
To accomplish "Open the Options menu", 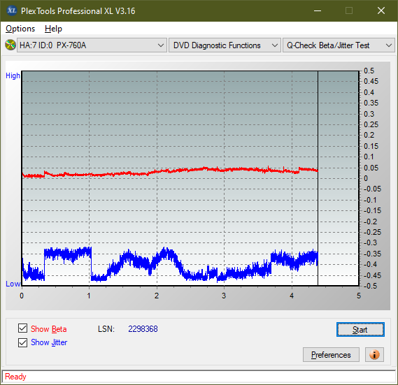I will (x=20, y=29).
